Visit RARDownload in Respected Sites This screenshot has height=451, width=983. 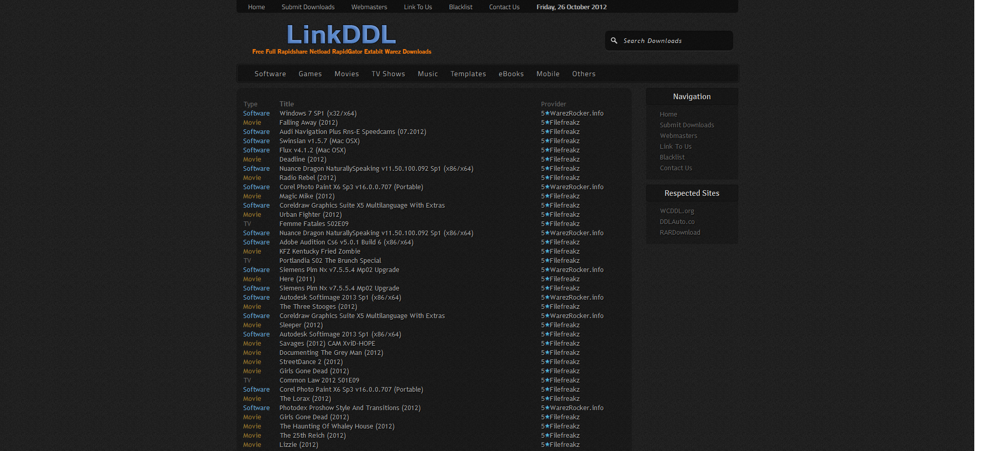coord(680,233)
